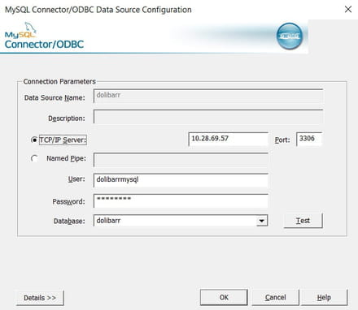358x310 pixels.
Task: Click the round blue MySQL badge icon
Action: pos(290,36)
